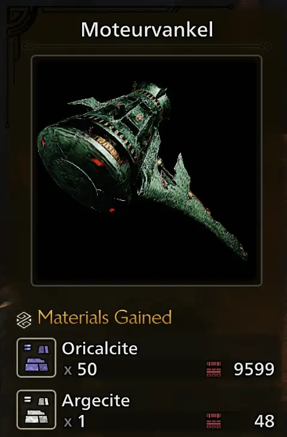The image size is (287, 437).
Task: Click the Argecite ore material icon
Action: (36, 409)
